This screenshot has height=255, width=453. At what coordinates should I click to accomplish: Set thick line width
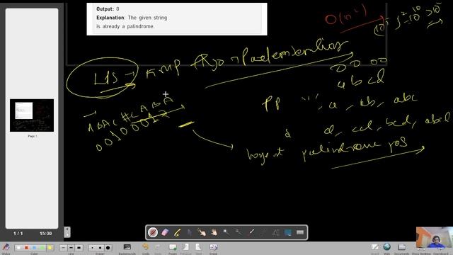(x=79, y=248)
